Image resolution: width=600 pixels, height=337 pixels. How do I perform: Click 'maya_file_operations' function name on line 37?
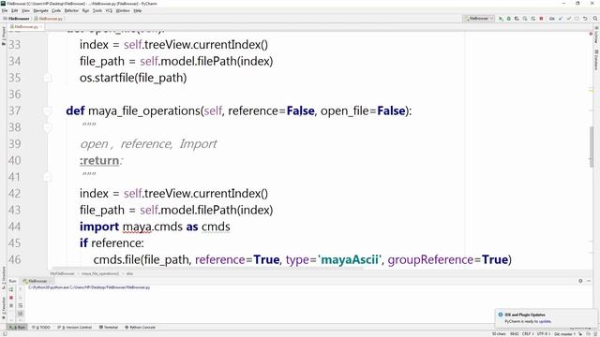click(x=144, y=111)
